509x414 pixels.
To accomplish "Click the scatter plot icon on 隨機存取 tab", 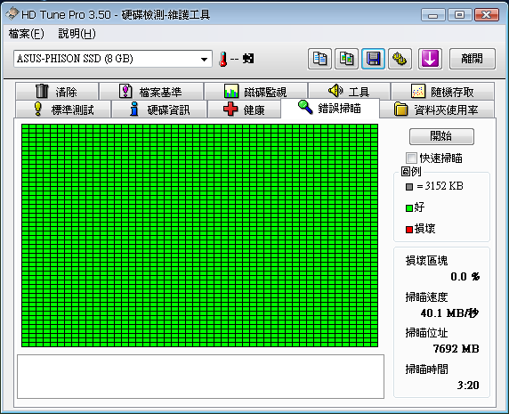I will [x=418, y=91].
